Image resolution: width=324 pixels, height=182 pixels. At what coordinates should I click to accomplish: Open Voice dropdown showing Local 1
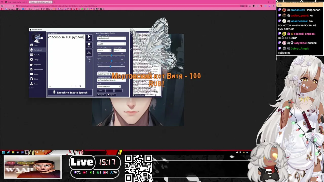tap(111, 44)
